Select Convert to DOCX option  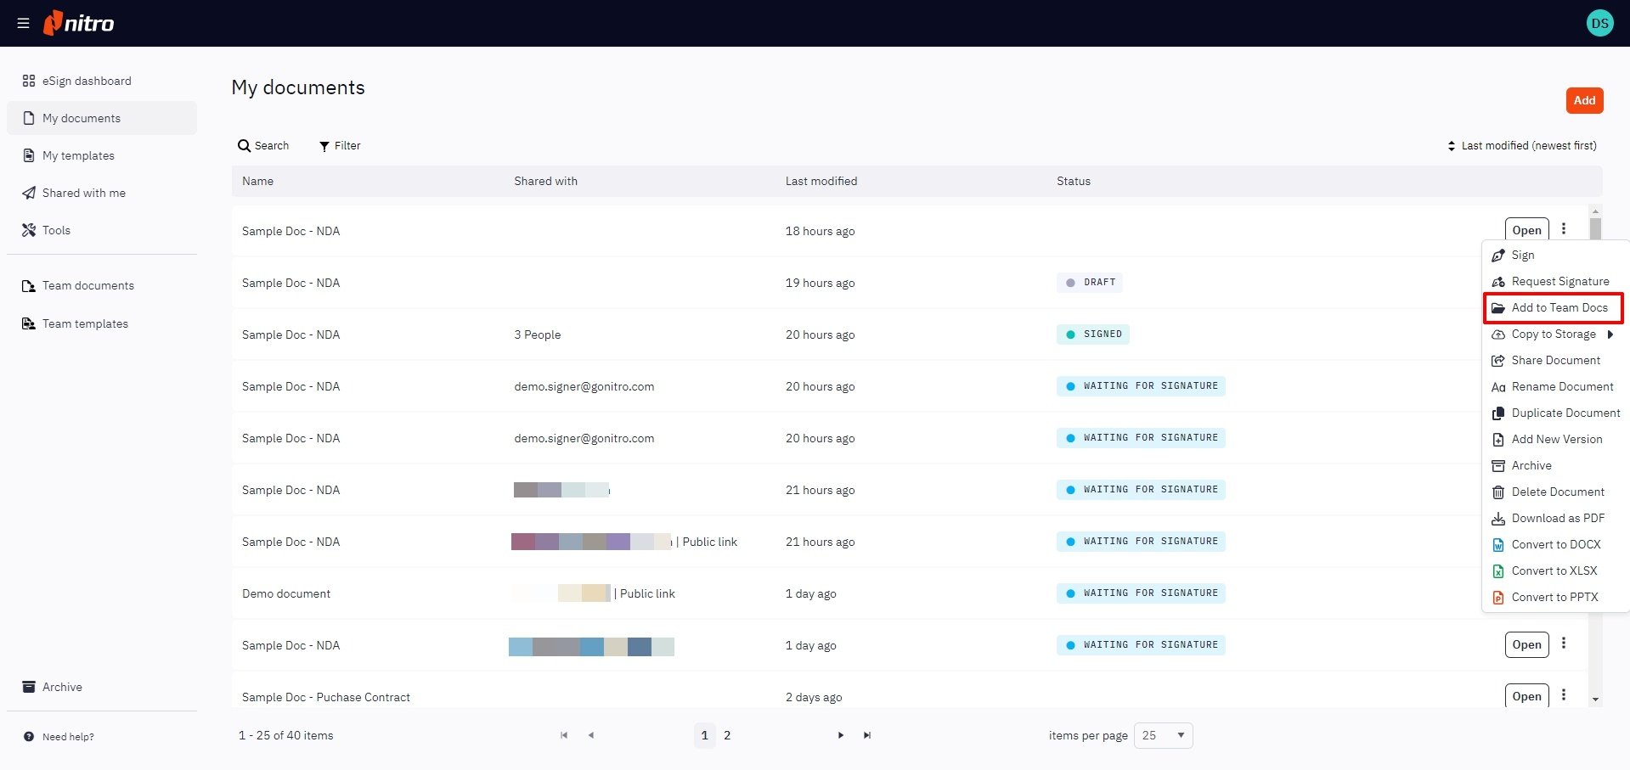click(1555, 545)
